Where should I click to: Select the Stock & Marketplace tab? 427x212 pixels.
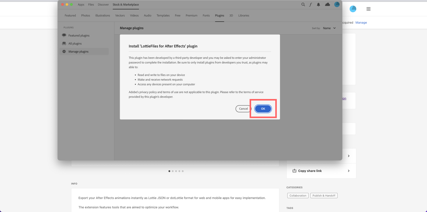click(x=126, y=5)
